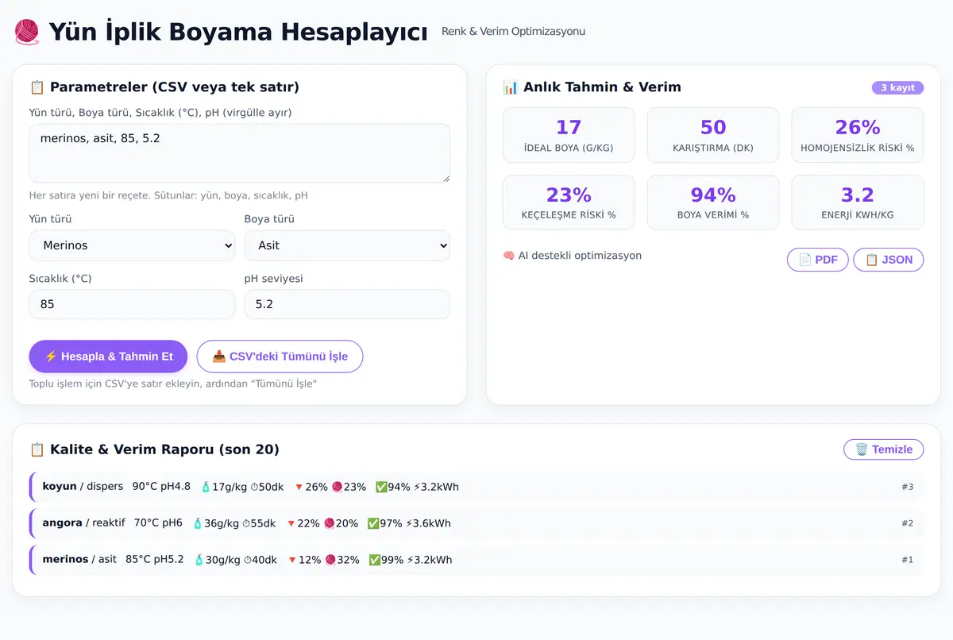Click the '#3' record number

click(908, 487)
